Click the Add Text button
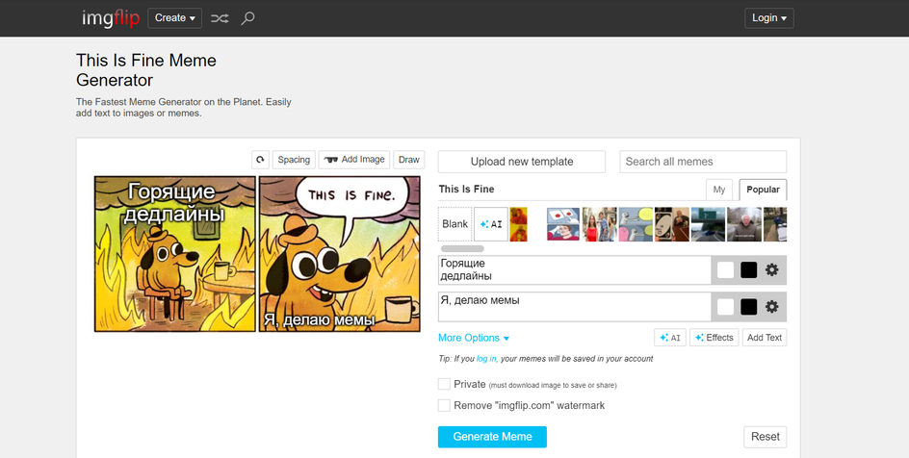This screenshot has height=458, width=909. point(764,338)
